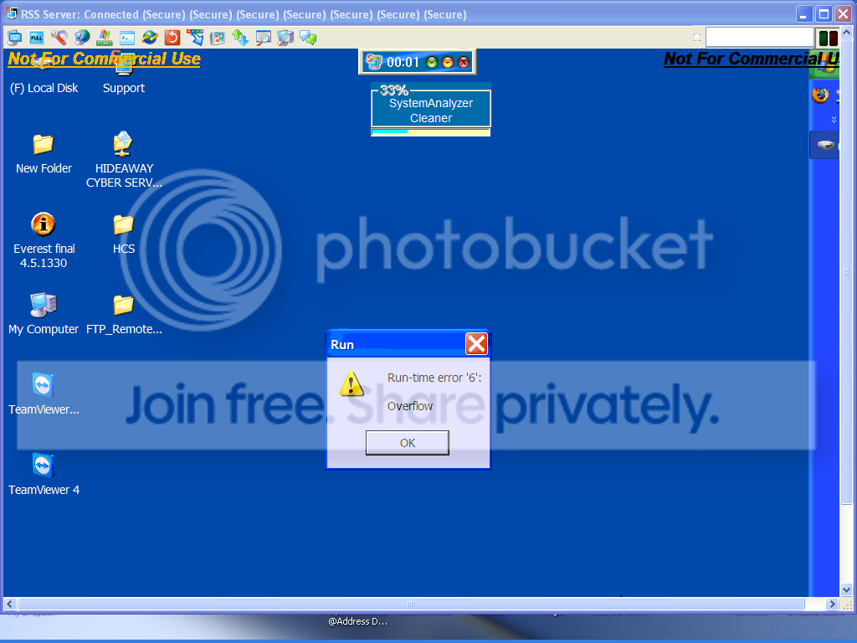Image resolution: width=857 pixels, height=643 pixels.
Task: Close the Run error dialog
Action: click(476, 344)
